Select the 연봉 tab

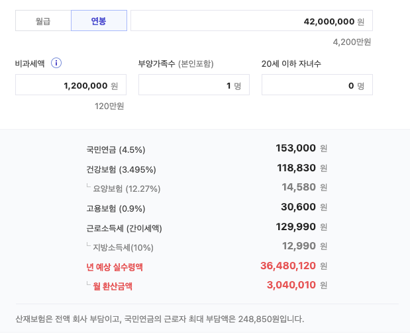[x=99, y=21]
